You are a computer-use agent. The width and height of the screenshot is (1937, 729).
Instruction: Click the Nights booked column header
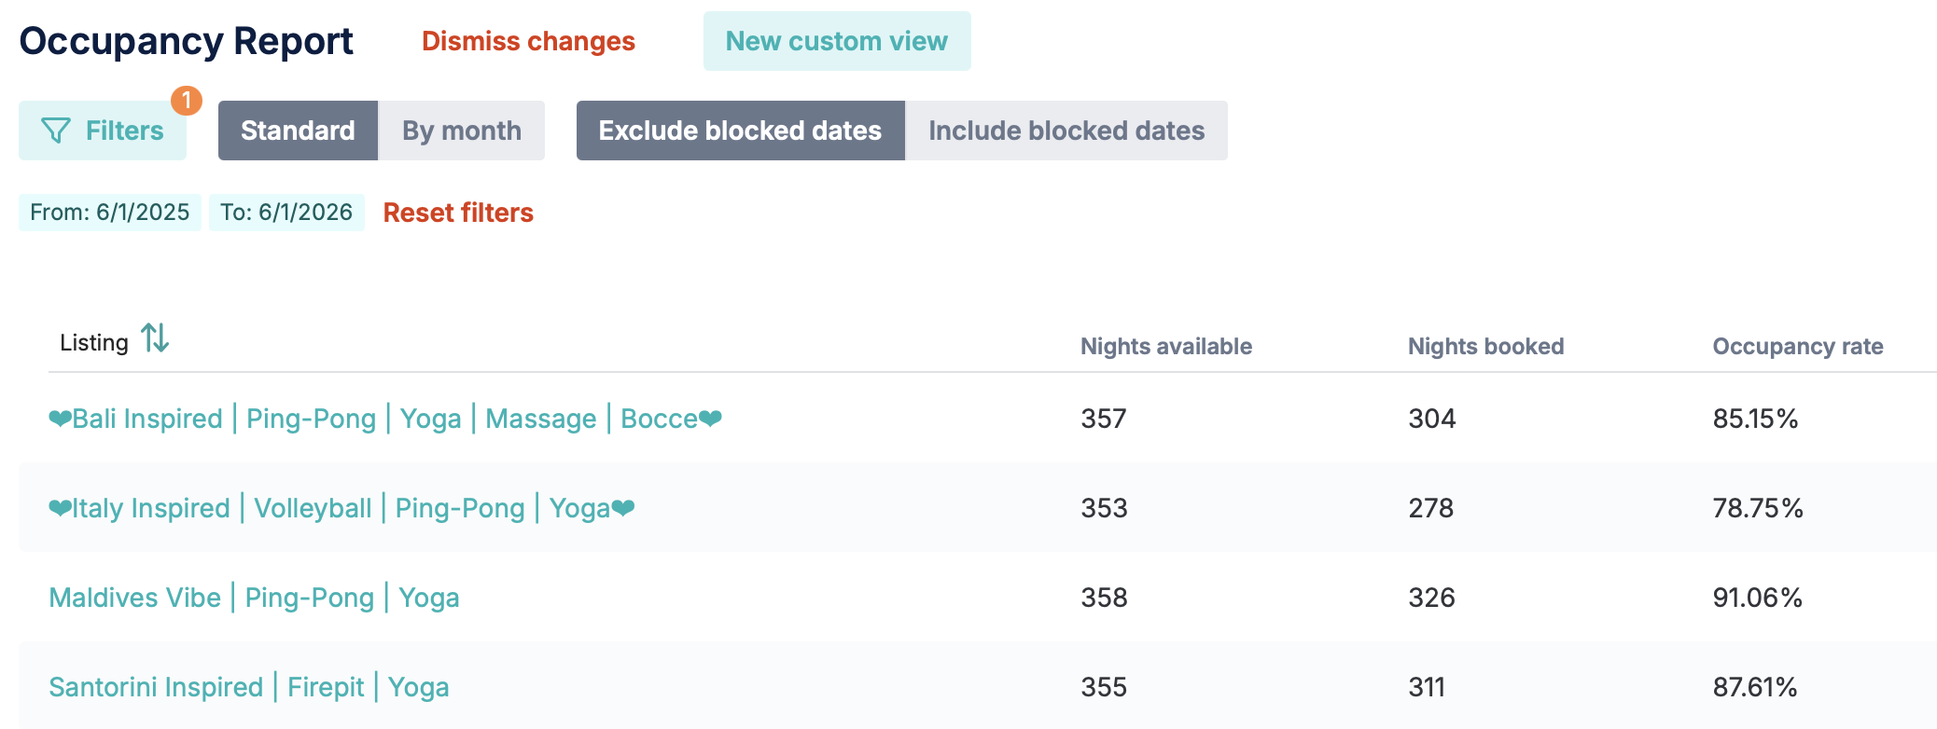(1485, 346)
